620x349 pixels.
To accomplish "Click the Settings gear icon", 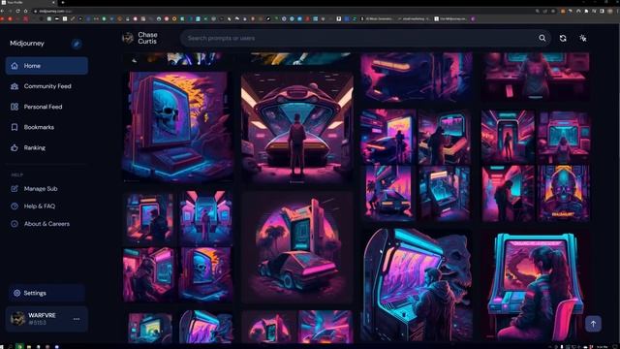I will 17,293.
